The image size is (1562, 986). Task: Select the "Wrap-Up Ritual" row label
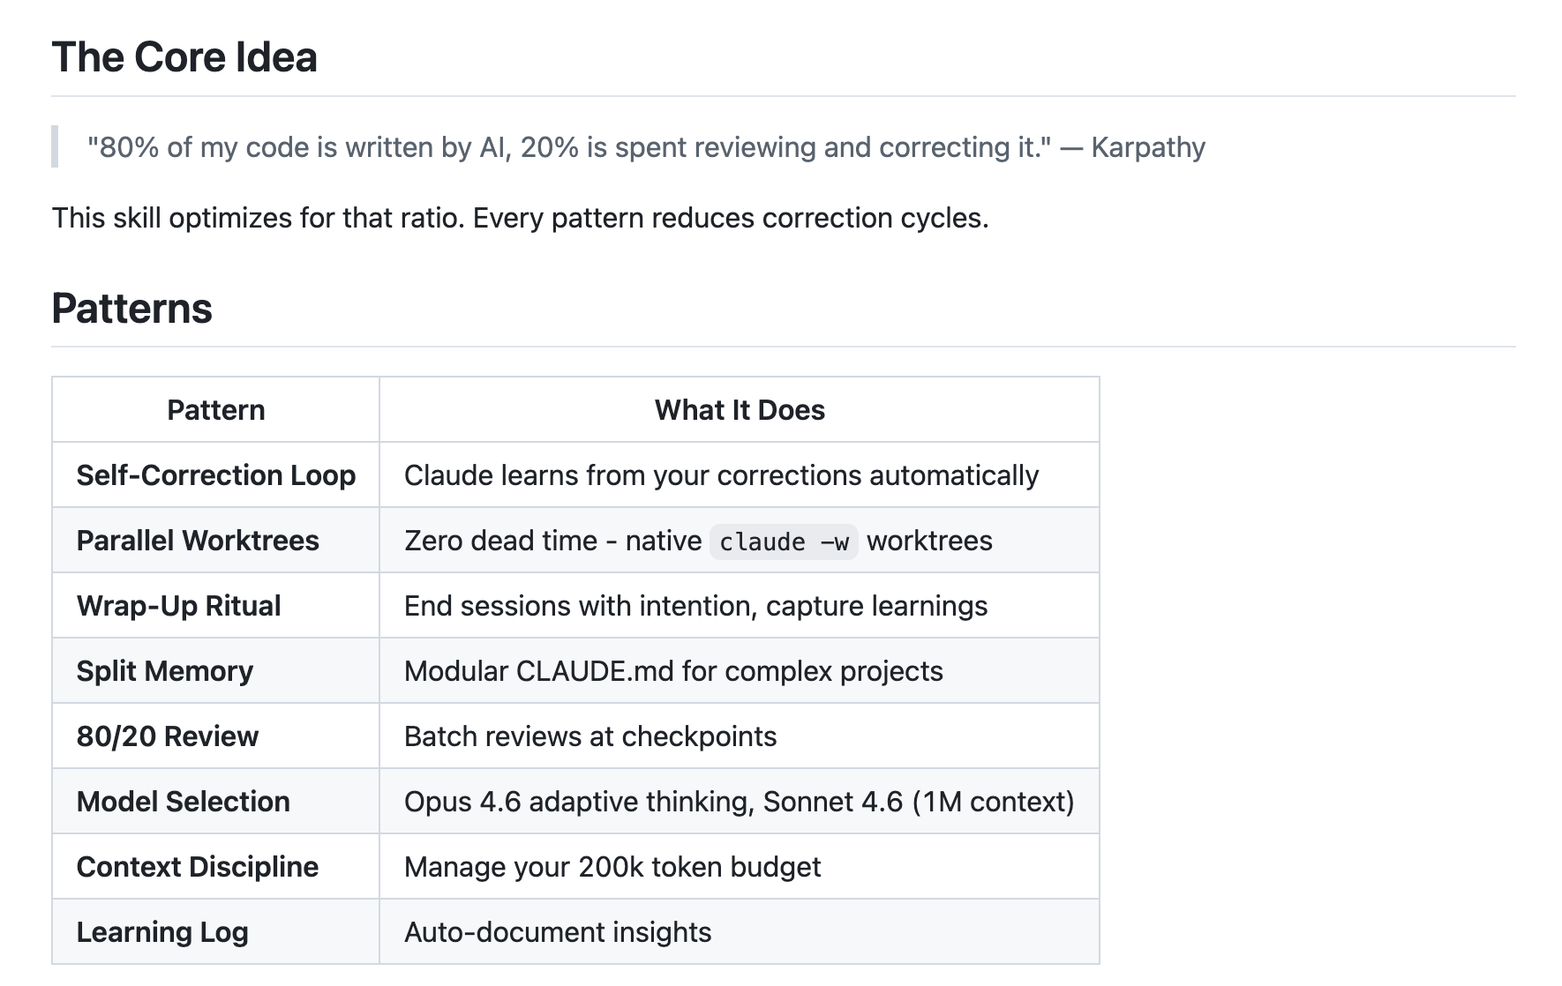point(179,606)
